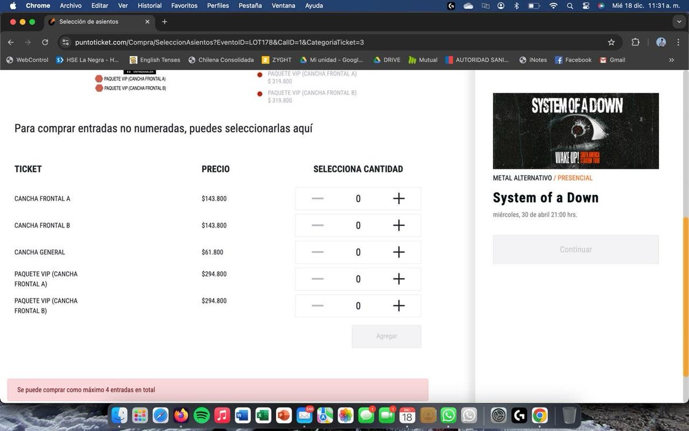Increase CANCHA FRONTAL A ticket quantity

[x=398, y=199]
